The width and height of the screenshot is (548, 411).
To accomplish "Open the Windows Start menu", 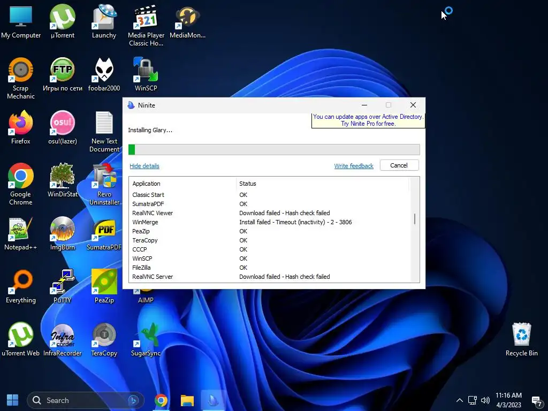I will 13,400.
